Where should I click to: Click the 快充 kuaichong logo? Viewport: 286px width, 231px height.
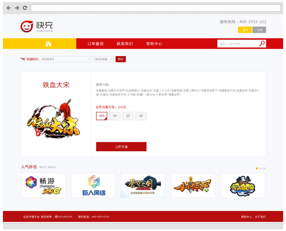pyautogui.click(x=37, y=27)
